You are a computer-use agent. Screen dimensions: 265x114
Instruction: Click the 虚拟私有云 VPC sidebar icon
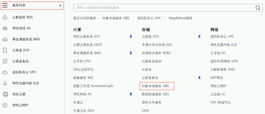click(x=5, y=72)
